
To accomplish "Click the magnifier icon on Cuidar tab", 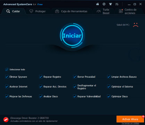I will tap(8, 11).
